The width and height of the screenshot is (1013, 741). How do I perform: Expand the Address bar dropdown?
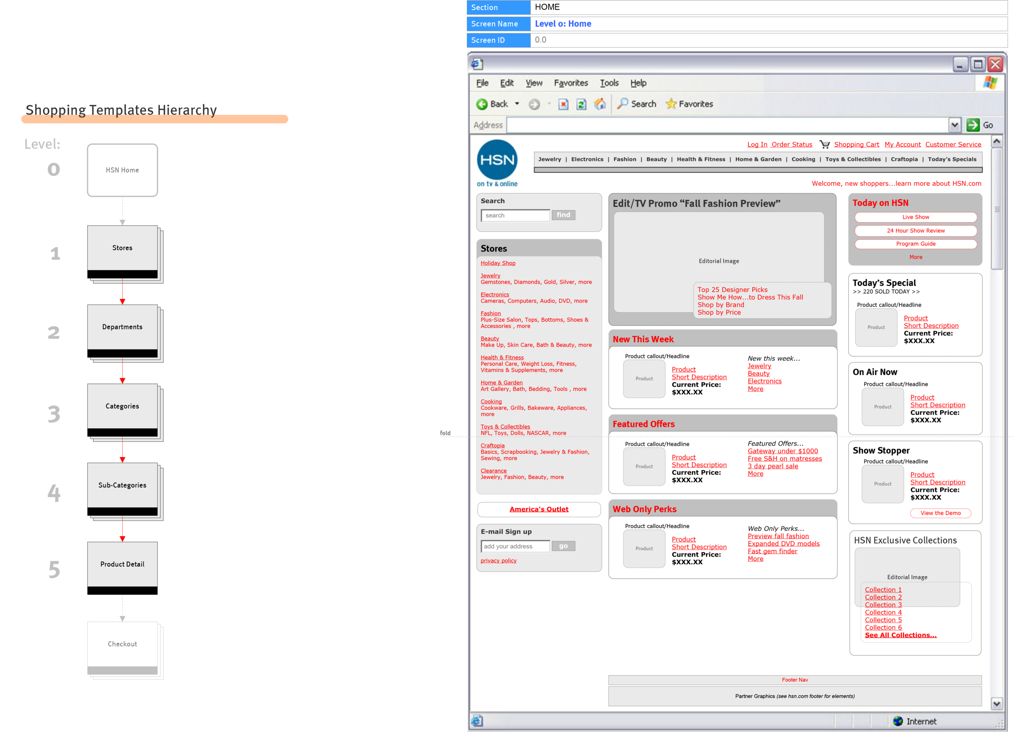955,125
